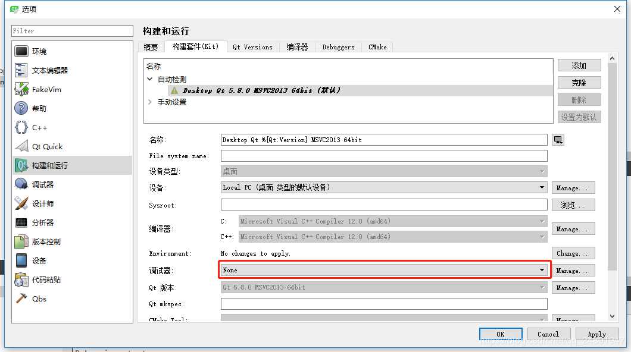
Task: Open the 调试器 category icon
Action: [21, 184]
